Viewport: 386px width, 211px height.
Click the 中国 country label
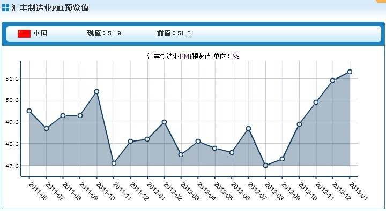pyautogui.click(x=40, y=33)
